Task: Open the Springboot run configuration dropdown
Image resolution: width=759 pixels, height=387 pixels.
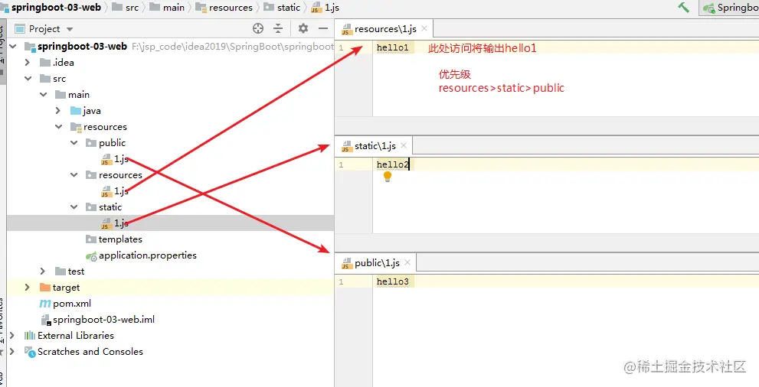Action: [729, 7]
